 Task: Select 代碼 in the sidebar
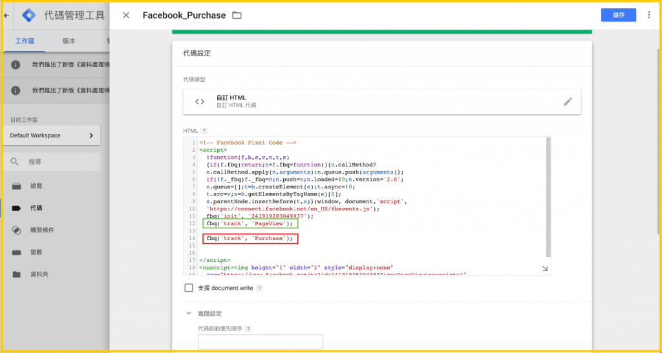(36, 208)
